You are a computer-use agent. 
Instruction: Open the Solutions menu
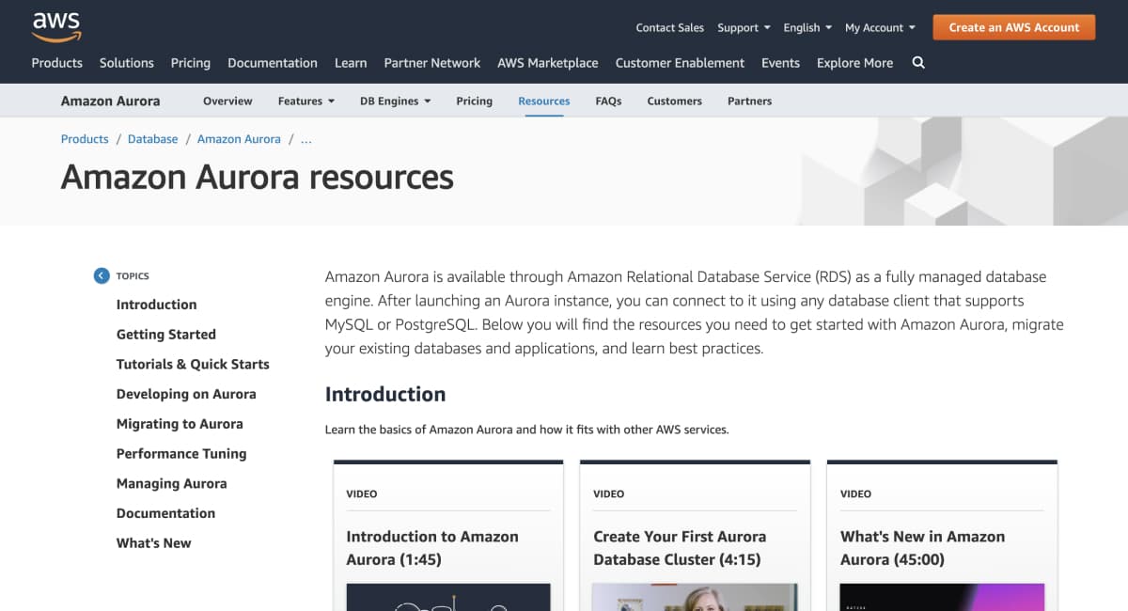(x=126, y=63)
